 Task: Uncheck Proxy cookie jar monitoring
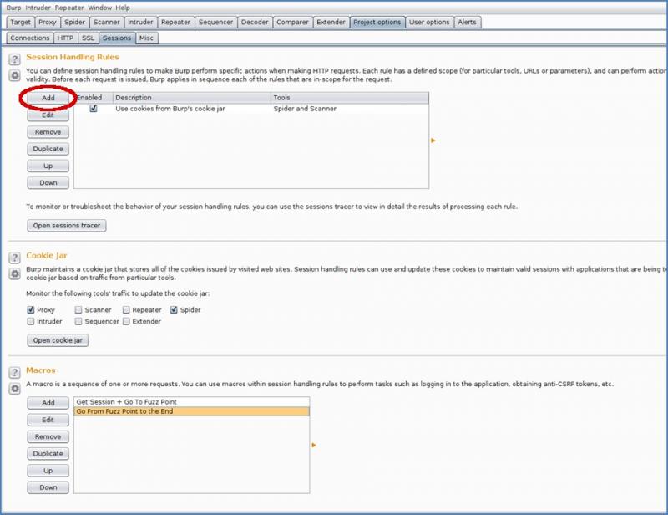click(31, 310)
